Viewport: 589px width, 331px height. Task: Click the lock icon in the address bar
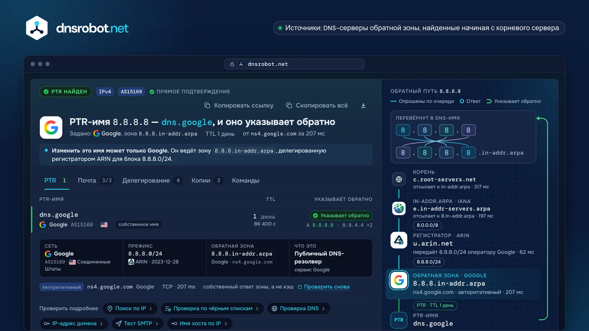click(x=232, y=64)
